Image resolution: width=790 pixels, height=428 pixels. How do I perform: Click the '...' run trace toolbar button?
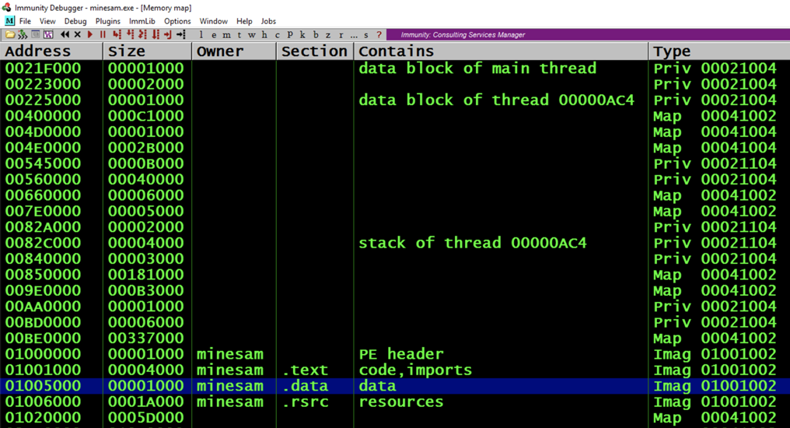(354, 35)
